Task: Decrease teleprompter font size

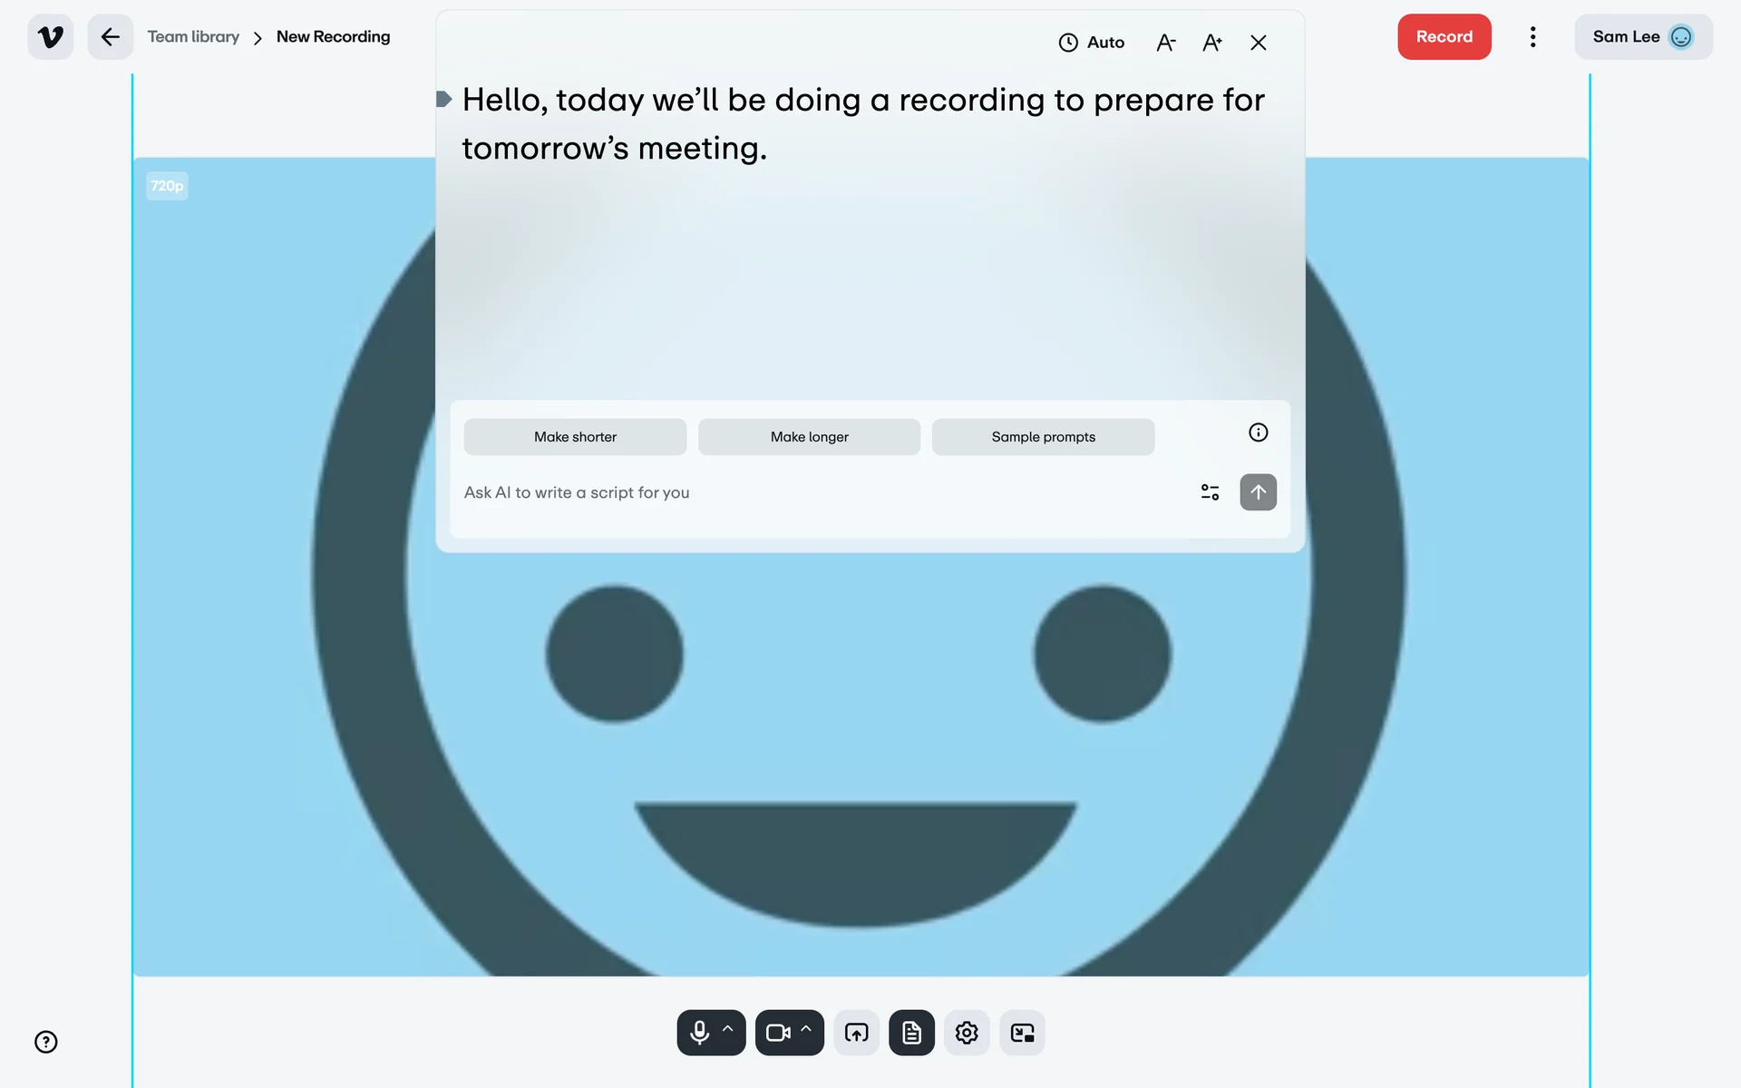Action: pos(1165,43)
